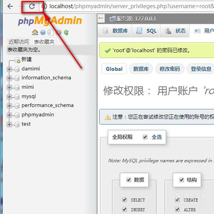Click the new database icon beside 新建

18,60
